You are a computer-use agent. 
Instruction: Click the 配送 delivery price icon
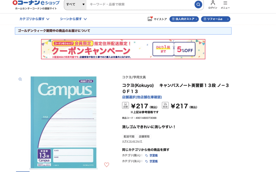tap(165, 105)
